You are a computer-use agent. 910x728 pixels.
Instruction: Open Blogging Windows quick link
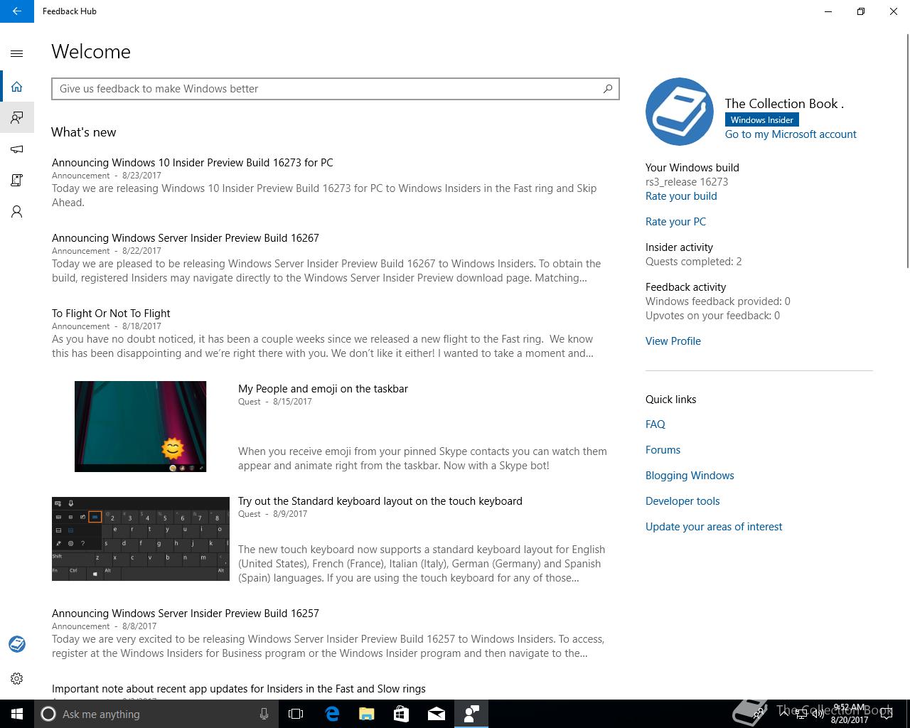pyautogui.click(x=690, y=476)
